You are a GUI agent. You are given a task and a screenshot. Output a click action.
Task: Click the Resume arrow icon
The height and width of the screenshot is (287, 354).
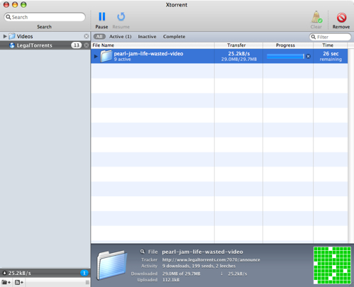click(121, 17)
